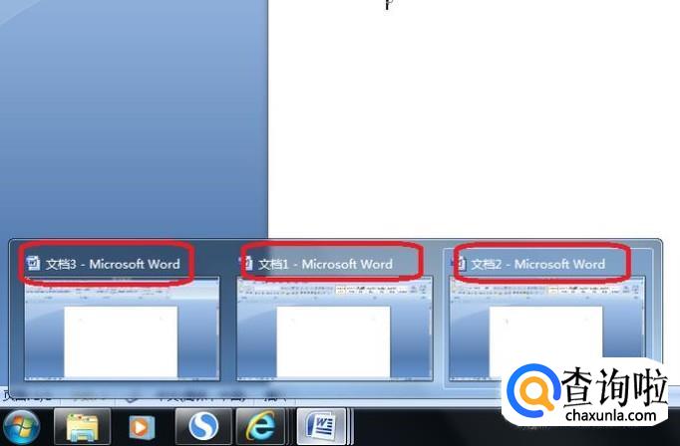Launch Internet Explorer from the taskbar

pos(261,427)
